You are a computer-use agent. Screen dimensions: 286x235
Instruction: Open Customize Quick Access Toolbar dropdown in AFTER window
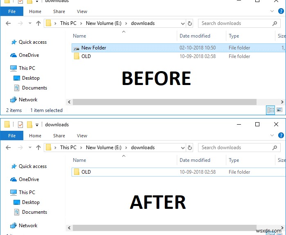pyautogui.click(x=37, y=125)
